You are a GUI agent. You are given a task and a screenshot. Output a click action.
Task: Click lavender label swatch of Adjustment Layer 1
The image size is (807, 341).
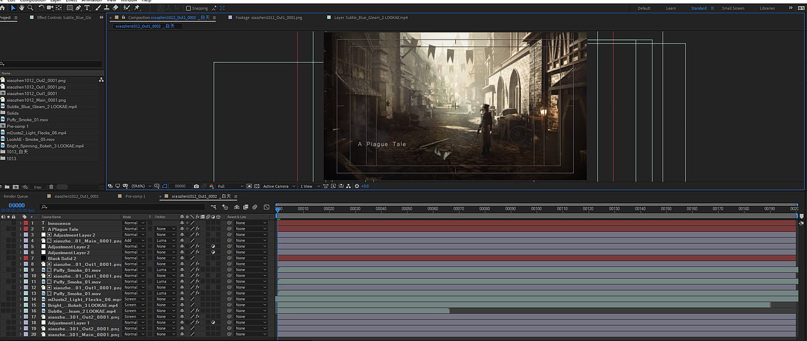coord(26,323)
